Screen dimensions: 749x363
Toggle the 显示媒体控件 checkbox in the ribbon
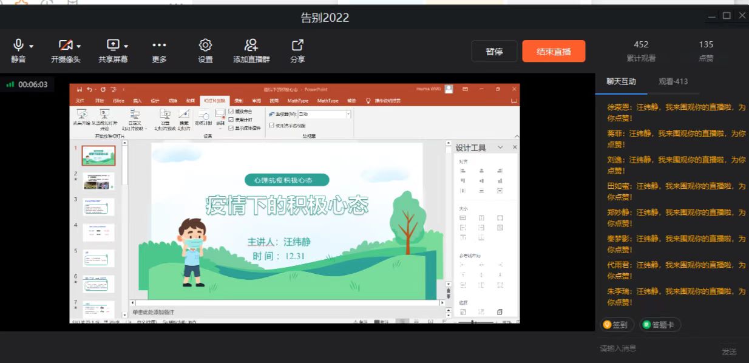pos(231,128)
